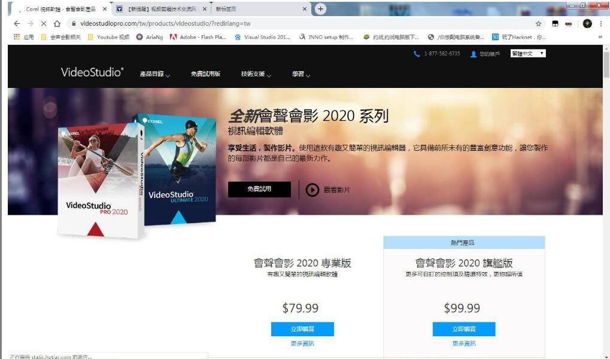Open the 玩了Hacknet bookmark

tap(518, 37)
